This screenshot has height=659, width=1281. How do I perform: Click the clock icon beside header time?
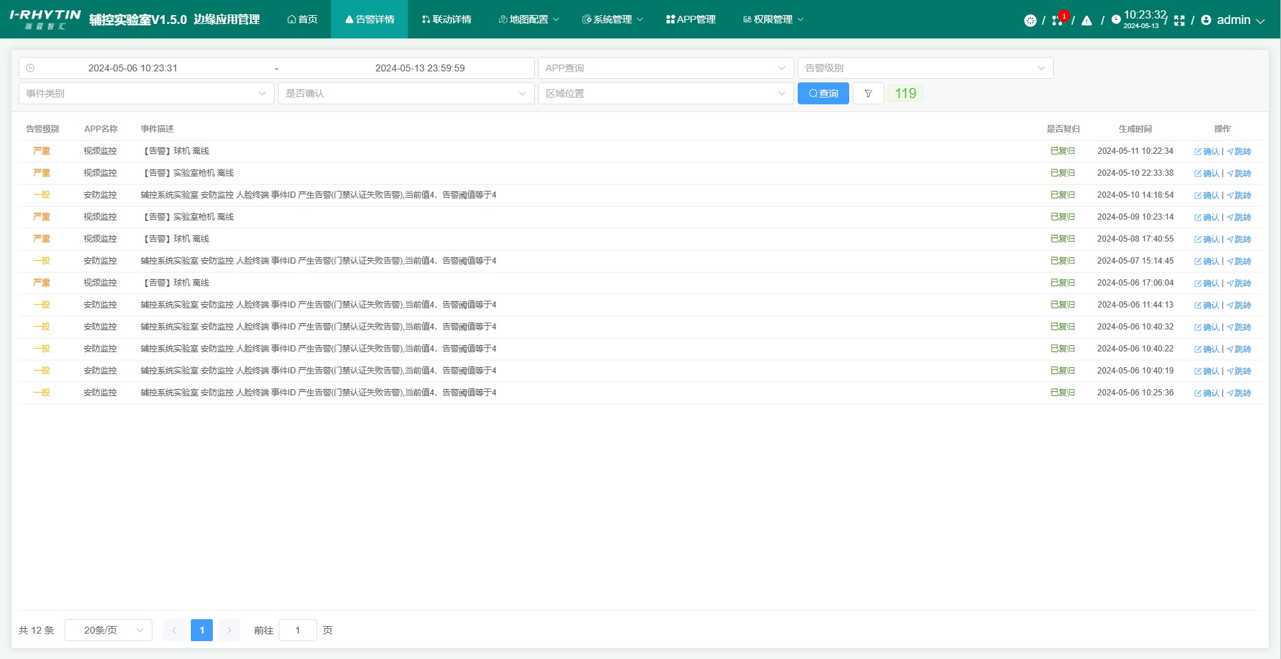click(x=1116, y=20)
